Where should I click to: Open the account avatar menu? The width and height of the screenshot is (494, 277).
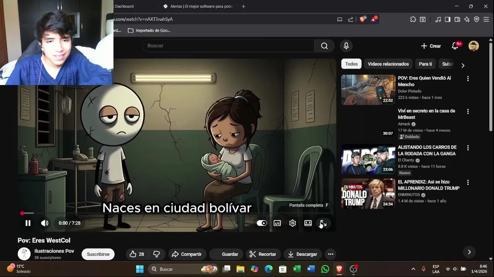474,46
